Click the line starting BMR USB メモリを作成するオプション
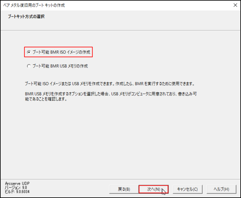This screenshot has height=198, width=241. 111,94
